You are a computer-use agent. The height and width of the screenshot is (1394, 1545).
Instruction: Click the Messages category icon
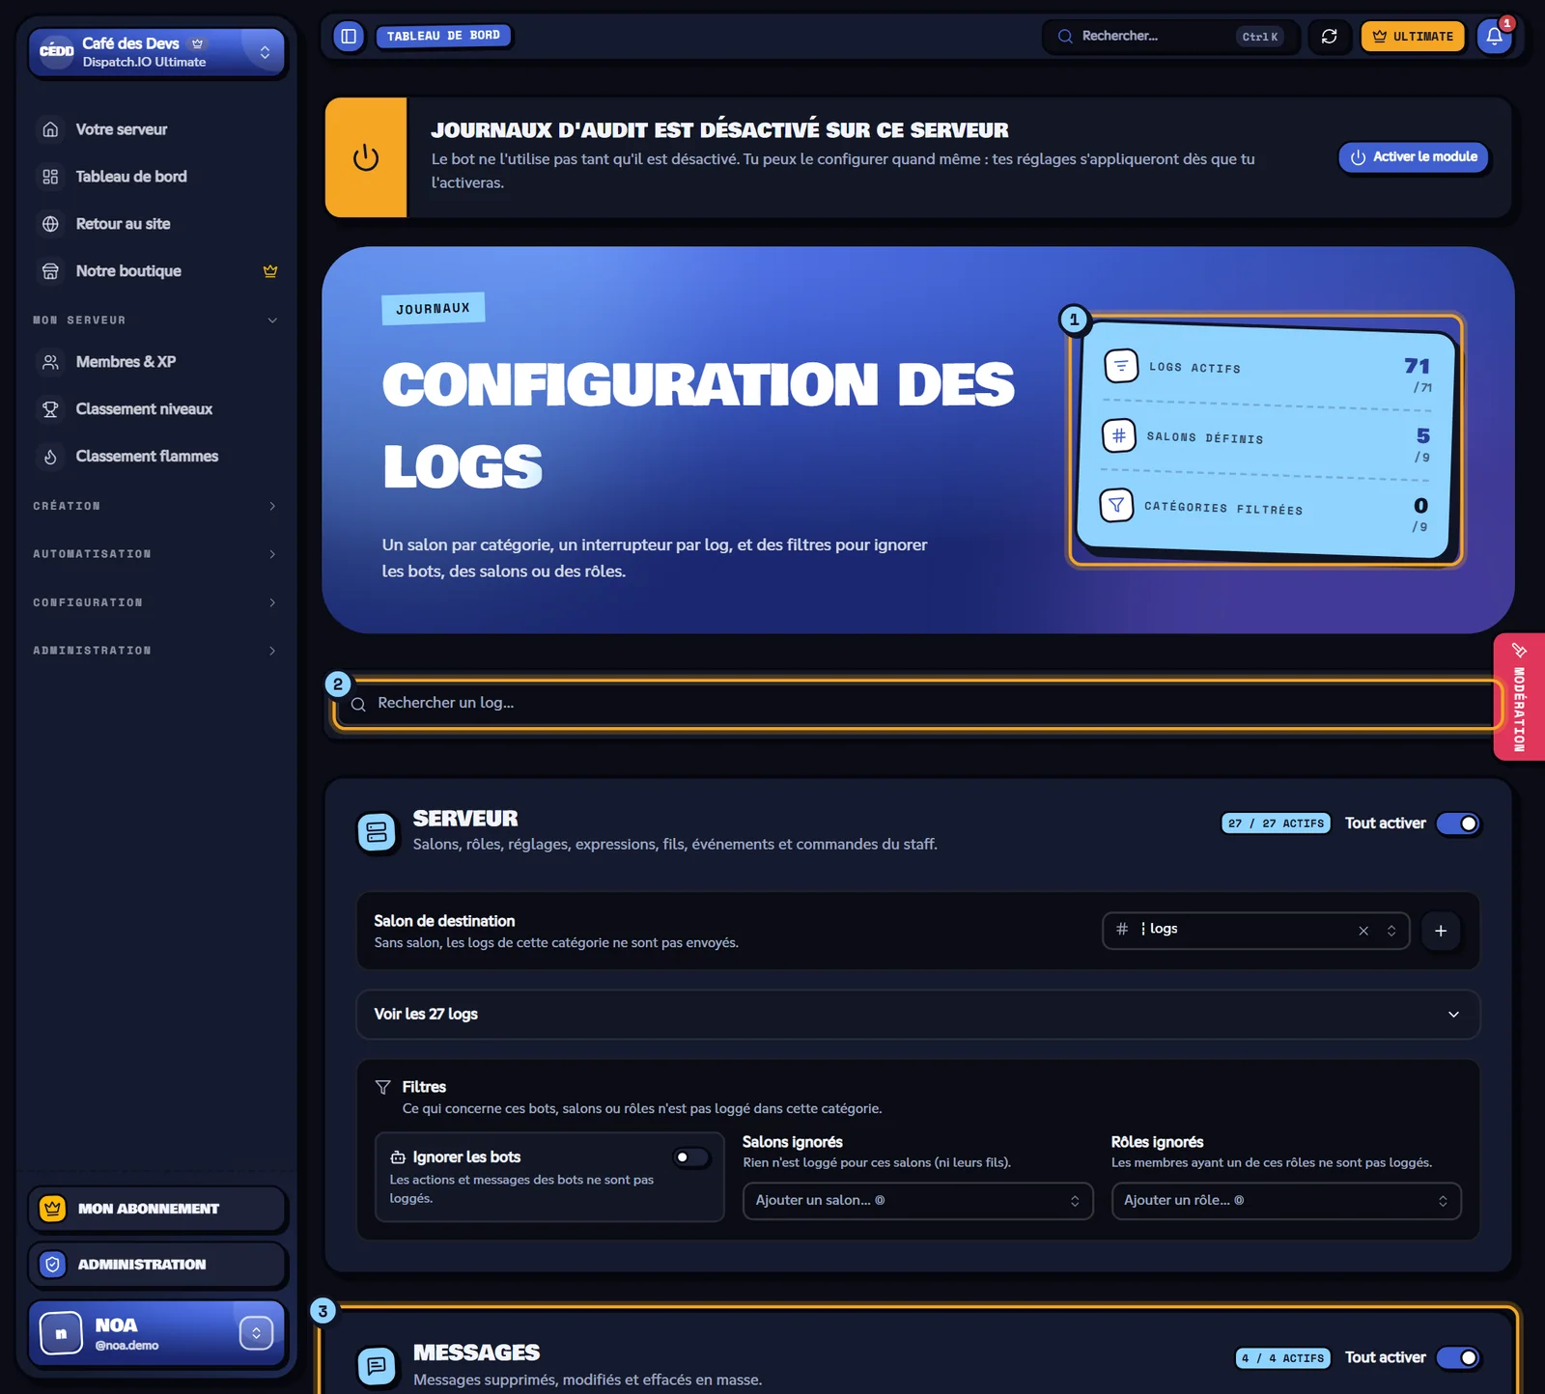tap(377, 1365)
